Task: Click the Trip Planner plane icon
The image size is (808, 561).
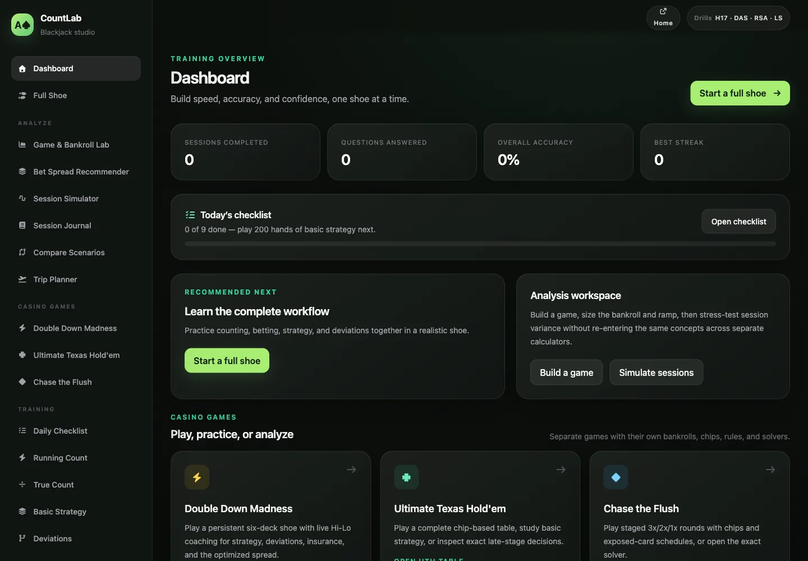Action: (x=22, y=279)
